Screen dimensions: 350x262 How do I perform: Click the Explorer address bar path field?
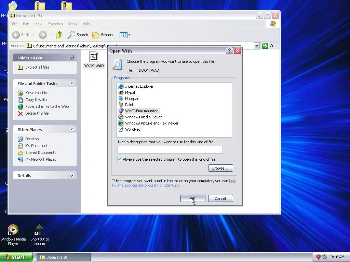pos(140,46)
